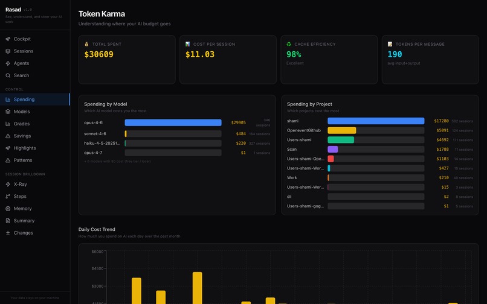Click the purple Scan project bar

tap(333, 149)
